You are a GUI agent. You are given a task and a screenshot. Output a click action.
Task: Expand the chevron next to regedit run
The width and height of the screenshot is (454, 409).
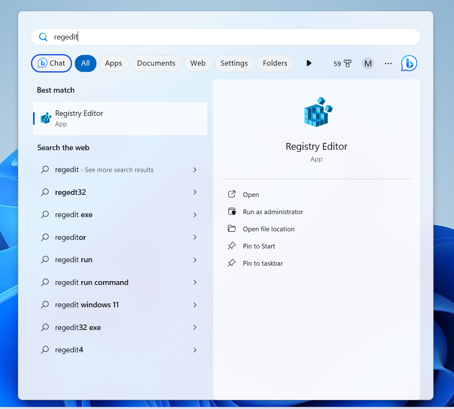tap(195, 260)
